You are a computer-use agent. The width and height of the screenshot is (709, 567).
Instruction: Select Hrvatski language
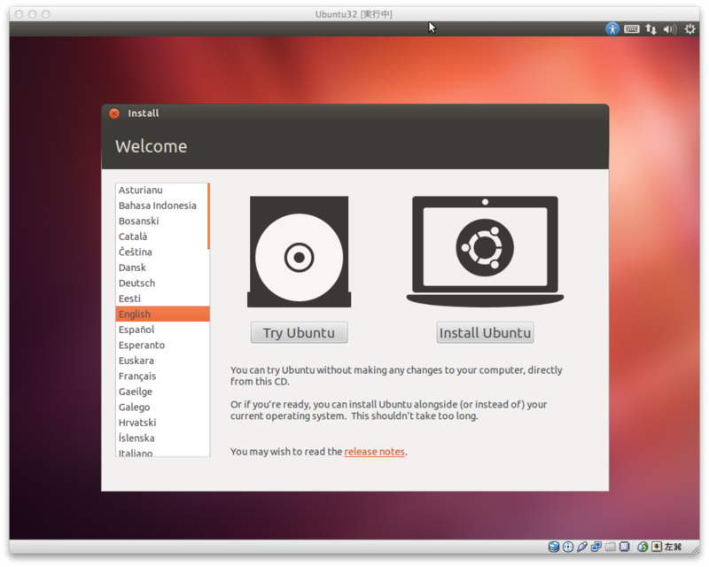coord(161,423)
